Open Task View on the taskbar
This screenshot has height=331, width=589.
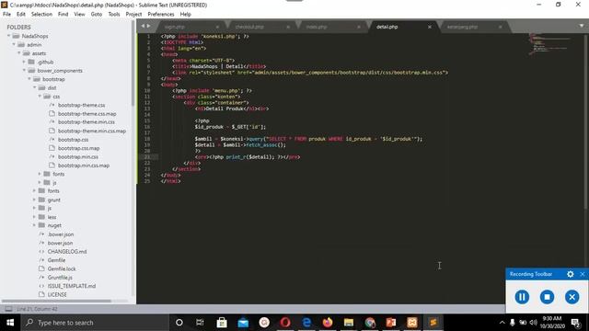(200, 323)
